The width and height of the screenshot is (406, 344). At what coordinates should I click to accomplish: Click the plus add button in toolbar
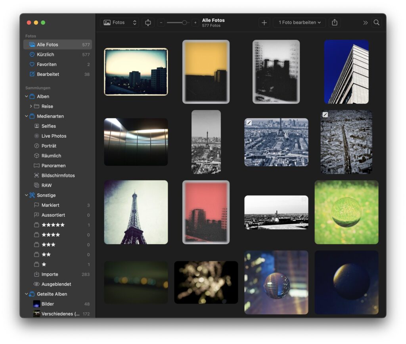click(264, 23)
